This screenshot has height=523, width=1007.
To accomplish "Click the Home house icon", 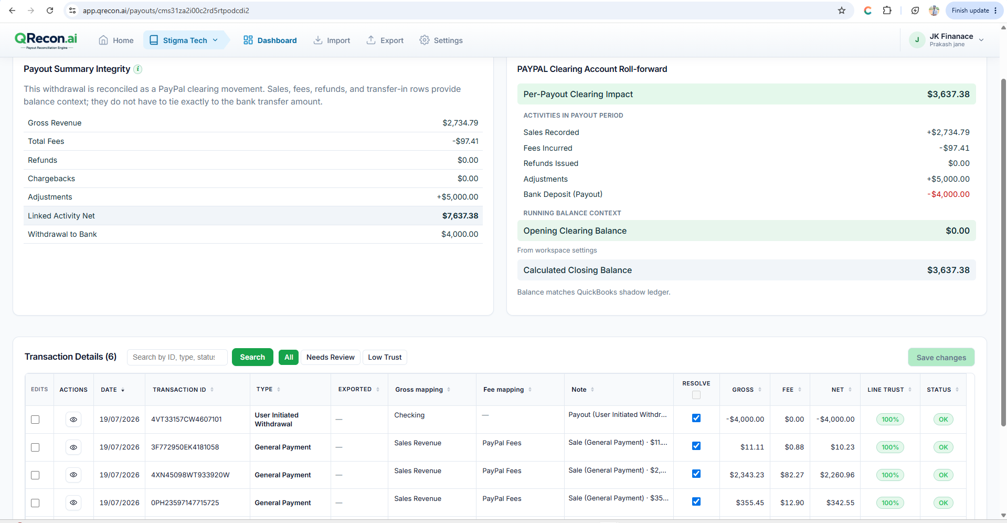I will click(x=103, y=40).
